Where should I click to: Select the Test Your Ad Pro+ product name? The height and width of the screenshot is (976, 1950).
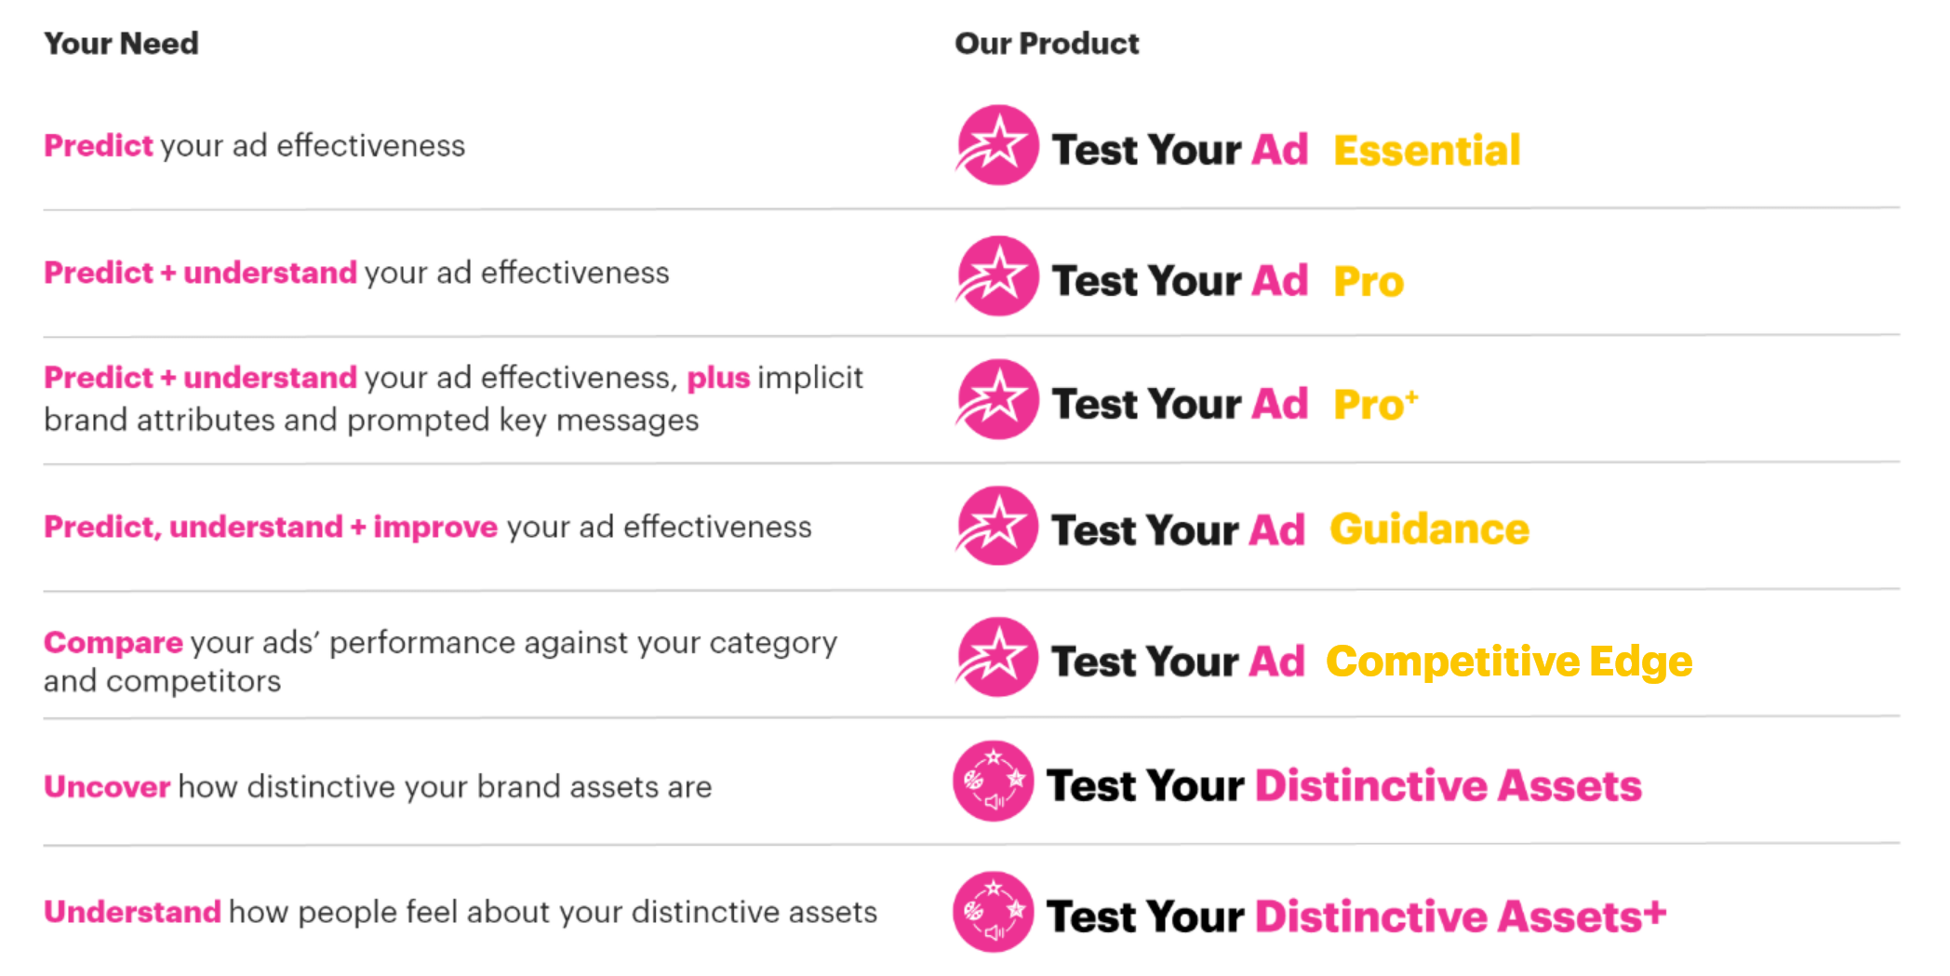[x=1235, y=405]
